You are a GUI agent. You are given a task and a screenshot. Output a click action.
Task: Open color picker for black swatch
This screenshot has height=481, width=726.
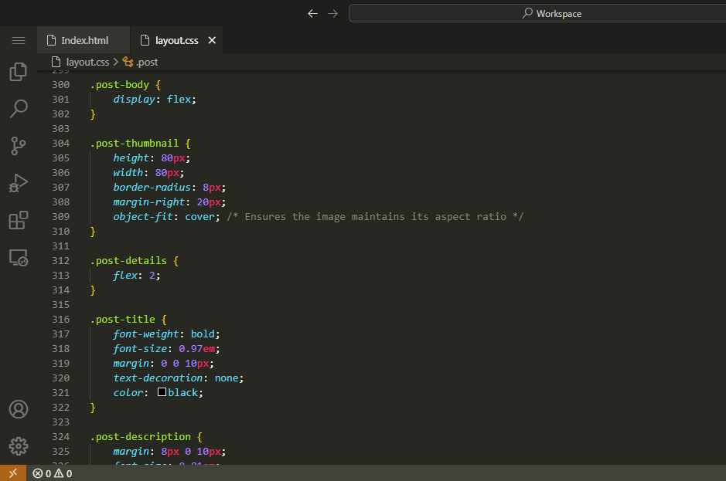(162, 392)
